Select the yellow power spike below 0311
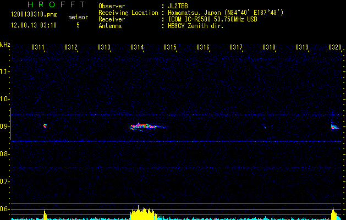 [45, 215]
